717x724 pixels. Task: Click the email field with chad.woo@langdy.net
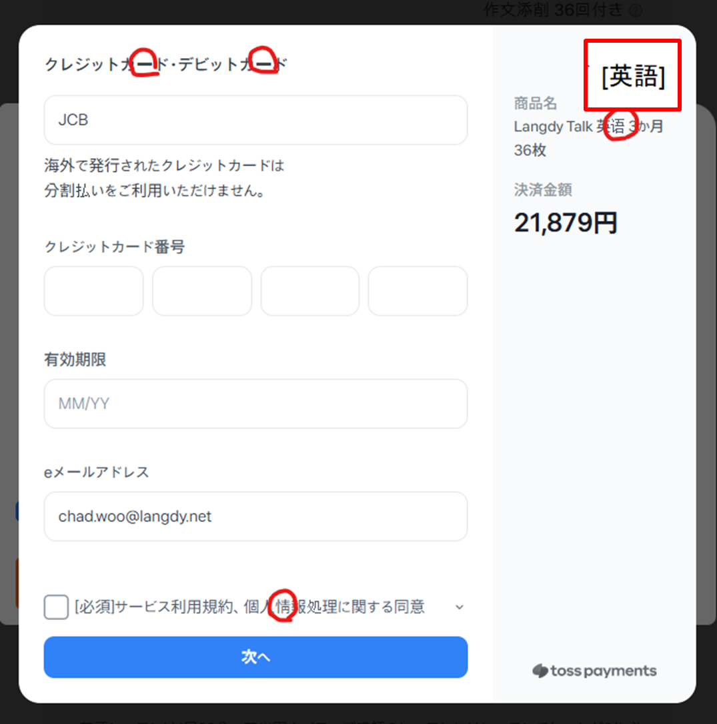[255, 516]
